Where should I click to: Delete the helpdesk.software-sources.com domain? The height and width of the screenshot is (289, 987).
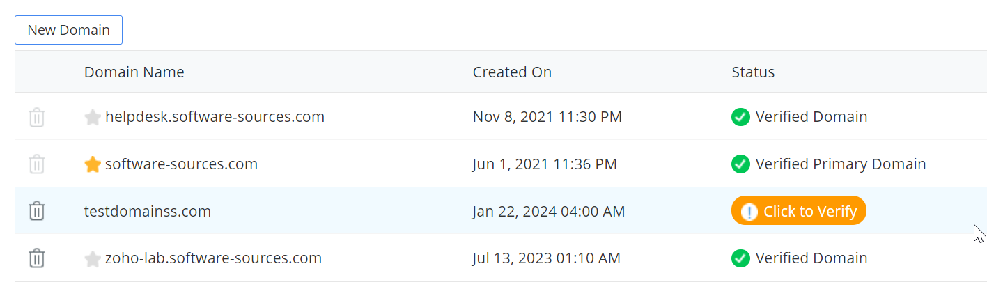coord(37,117)
